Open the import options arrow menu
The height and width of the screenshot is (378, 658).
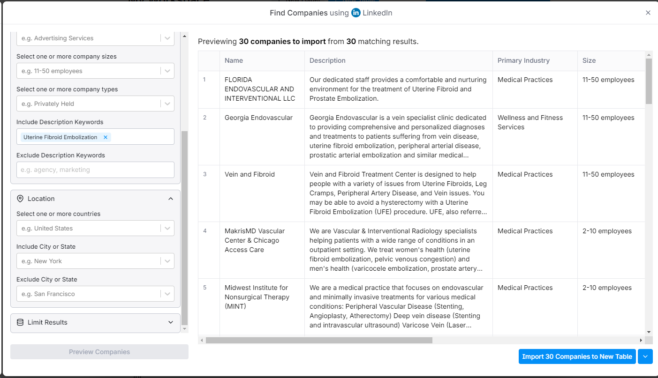pyautogui.click(x=645, y=356)
